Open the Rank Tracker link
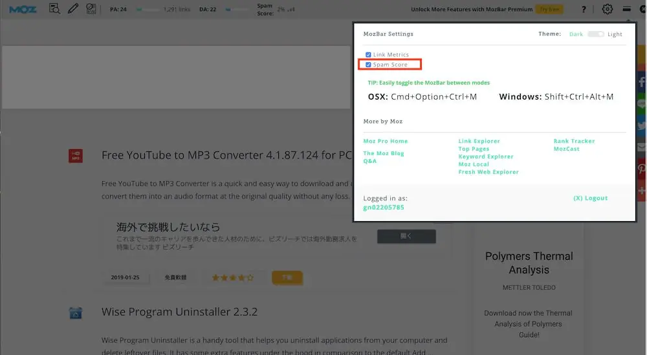The image size is (647, 355). click(575, 141)
